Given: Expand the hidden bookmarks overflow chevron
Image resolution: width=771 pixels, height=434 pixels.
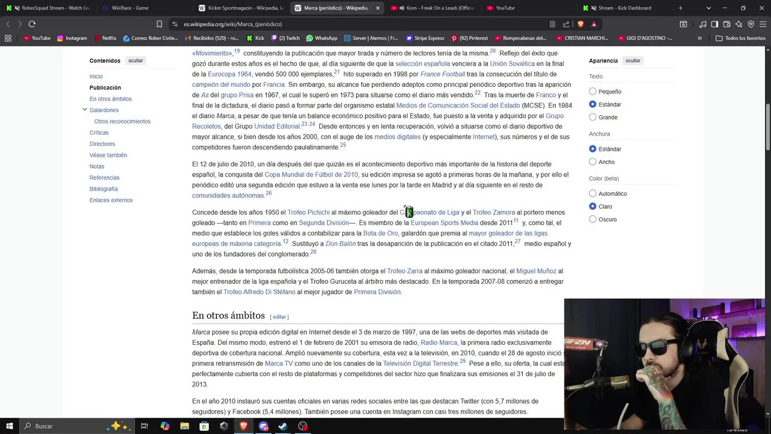Looking at the screenshot, I should (x=699, y=38).
